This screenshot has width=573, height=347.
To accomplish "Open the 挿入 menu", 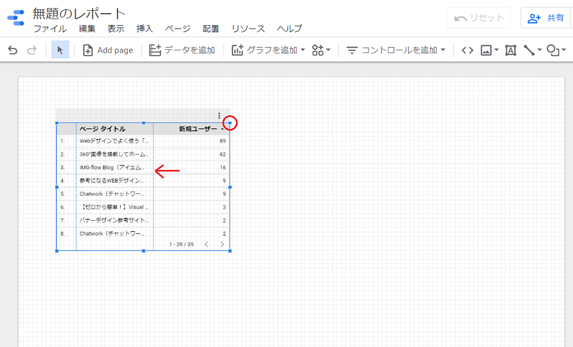I will coord(144,28).
